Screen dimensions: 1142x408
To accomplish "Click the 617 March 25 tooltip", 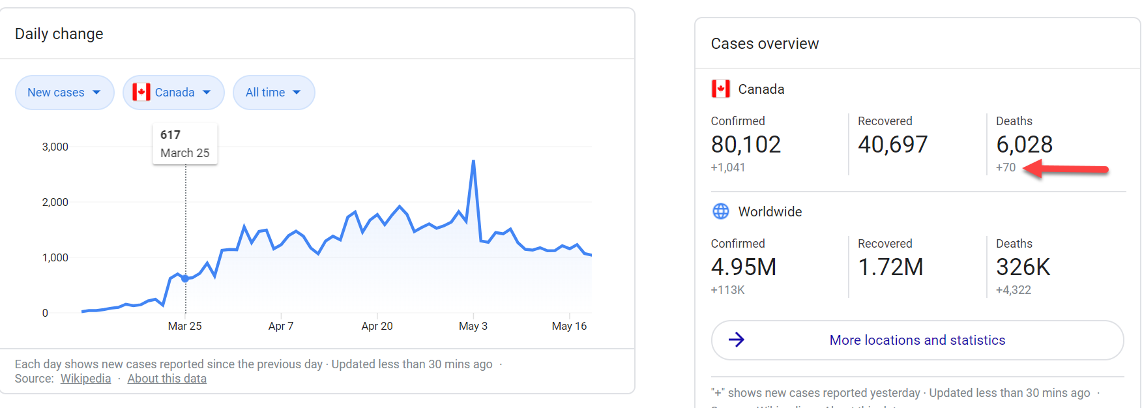I will point(184,144).
